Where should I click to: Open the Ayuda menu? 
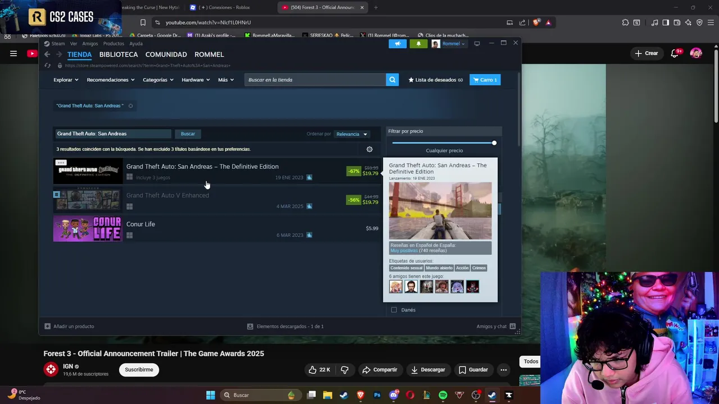click(x=136, y=44)
